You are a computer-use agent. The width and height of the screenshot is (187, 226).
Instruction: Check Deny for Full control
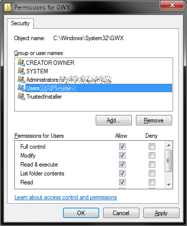[x=152, y=146]
